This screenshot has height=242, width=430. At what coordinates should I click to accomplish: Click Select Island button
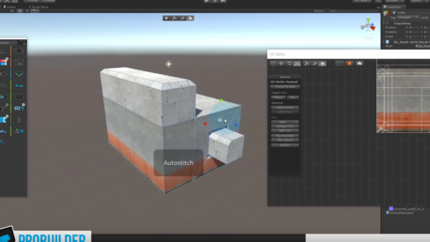[285, 108]
